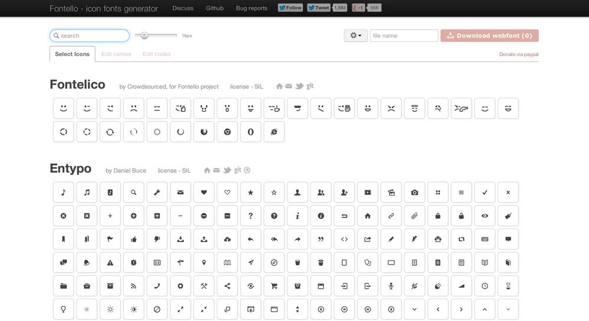The width and height of the screenshot is (589, 321).
Task: Select the envelope mail icon in Entypo grid
Action: [180, 193]
